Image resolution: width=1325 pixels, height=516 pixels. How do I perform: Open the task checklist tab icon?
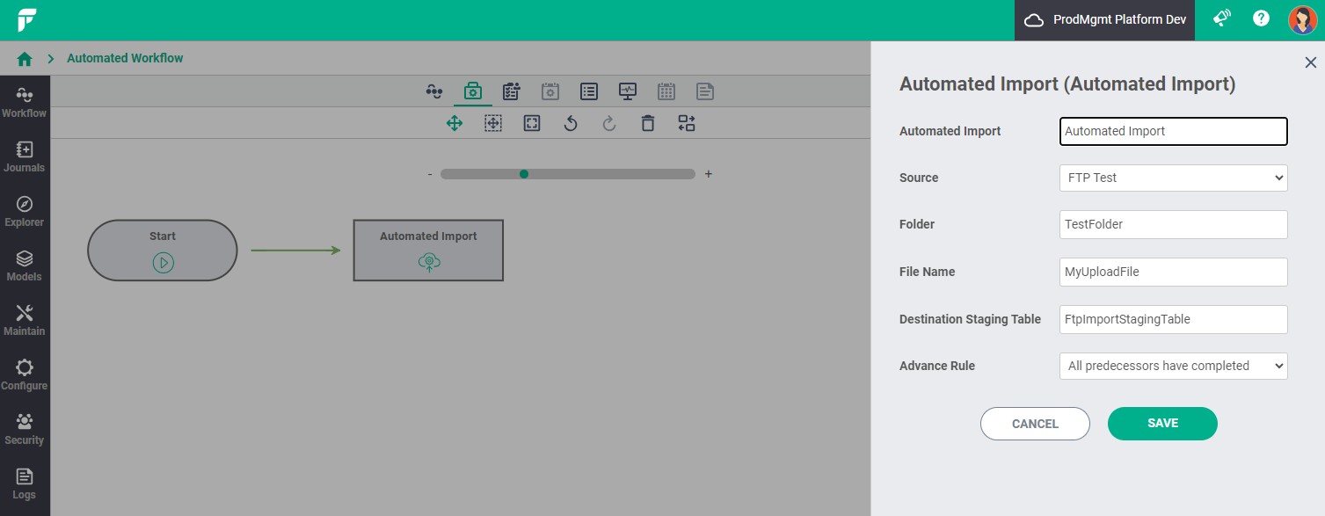click(x=512, y=91)
